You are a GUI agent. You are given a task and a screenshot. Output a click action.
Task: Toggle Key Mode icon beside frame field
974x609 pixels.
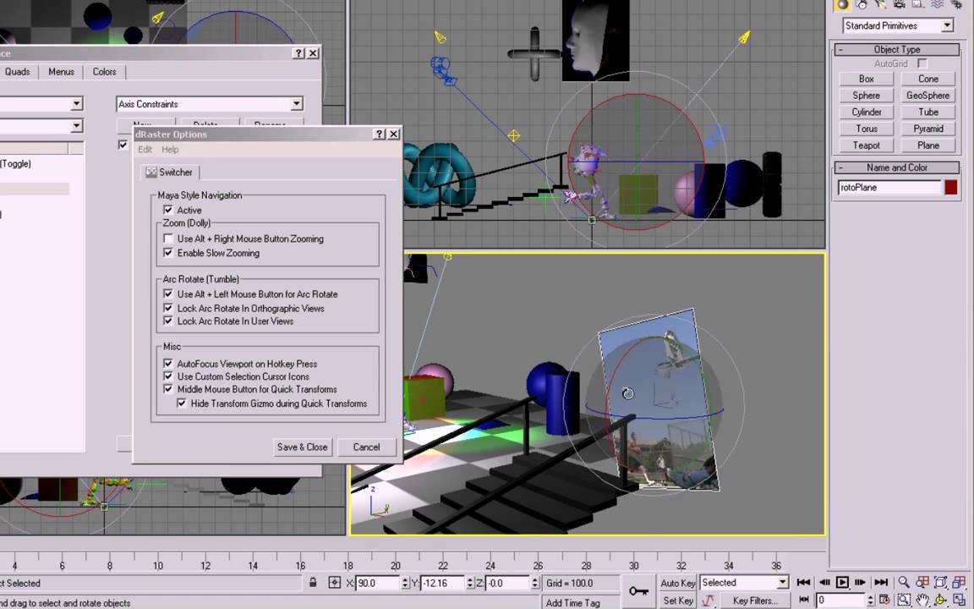pyautogui.click(x=803, y=601)
